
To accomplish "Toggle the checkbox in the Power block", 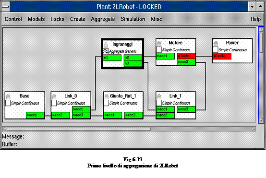I will 216,50.
